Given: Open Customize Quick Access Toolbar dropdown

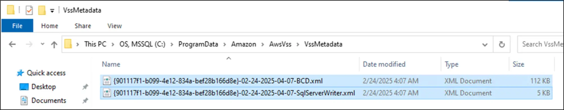Looking at the screenshot, I should click(52, 11).
